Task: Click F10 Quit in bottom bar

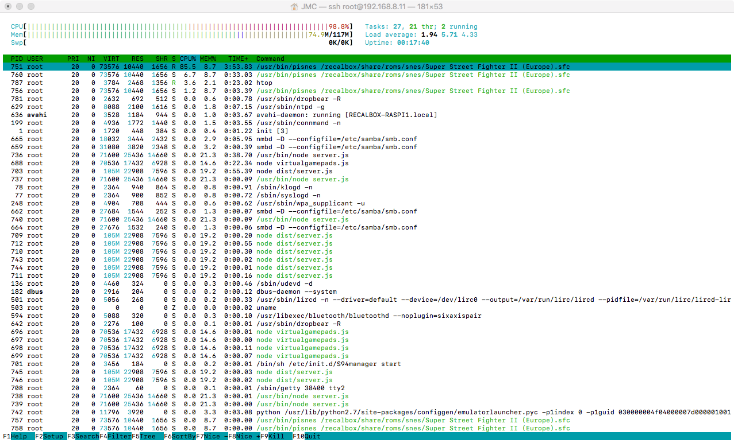Action: [x=307, y=436]
